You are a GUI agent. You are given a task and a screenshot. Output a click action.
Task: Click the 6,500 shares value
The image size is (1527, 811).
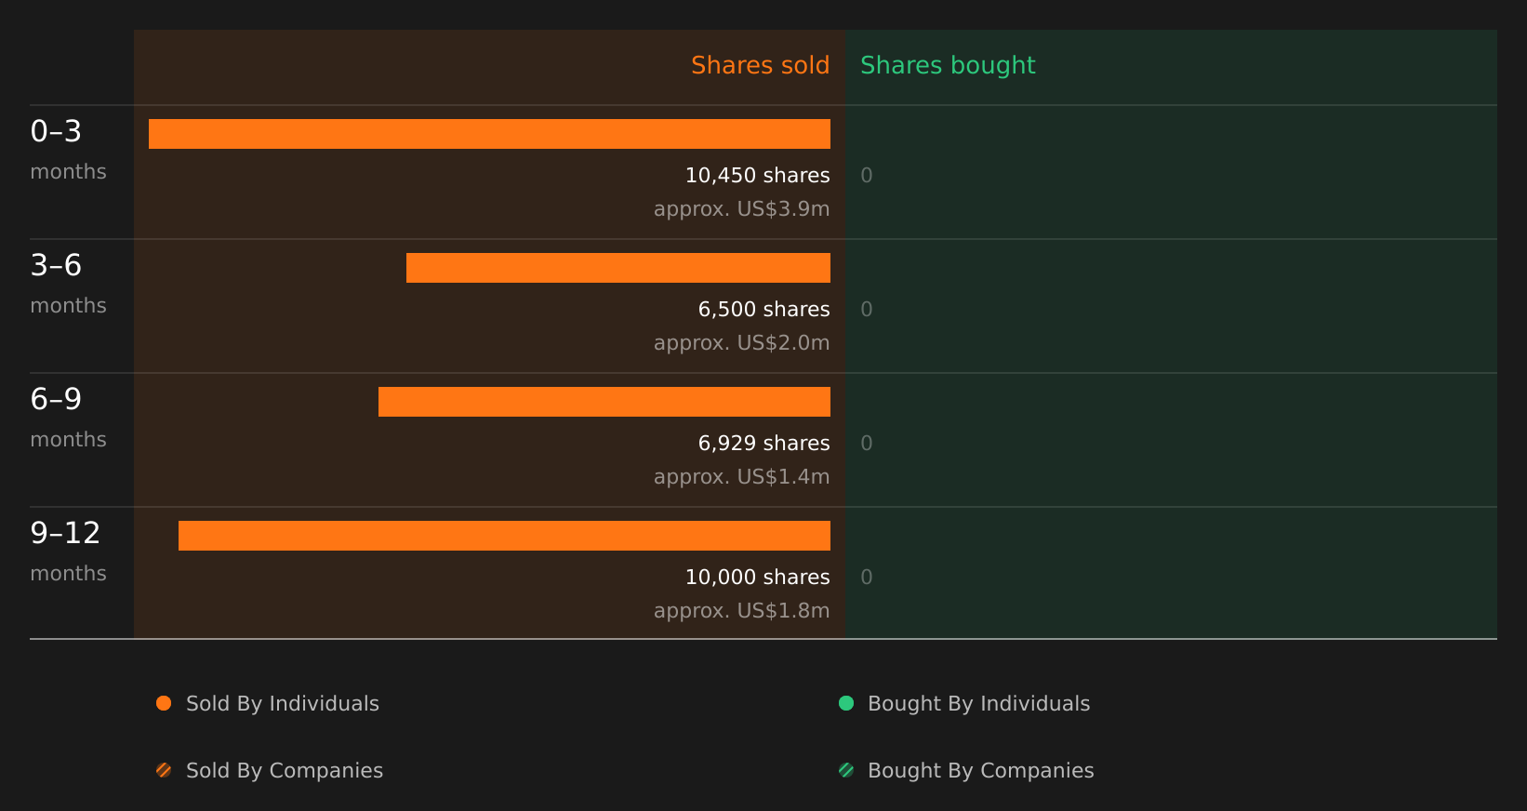click(763, 310)
